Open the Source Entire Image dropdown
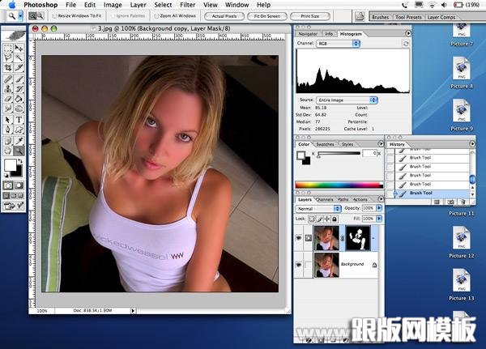 [347, 100]
